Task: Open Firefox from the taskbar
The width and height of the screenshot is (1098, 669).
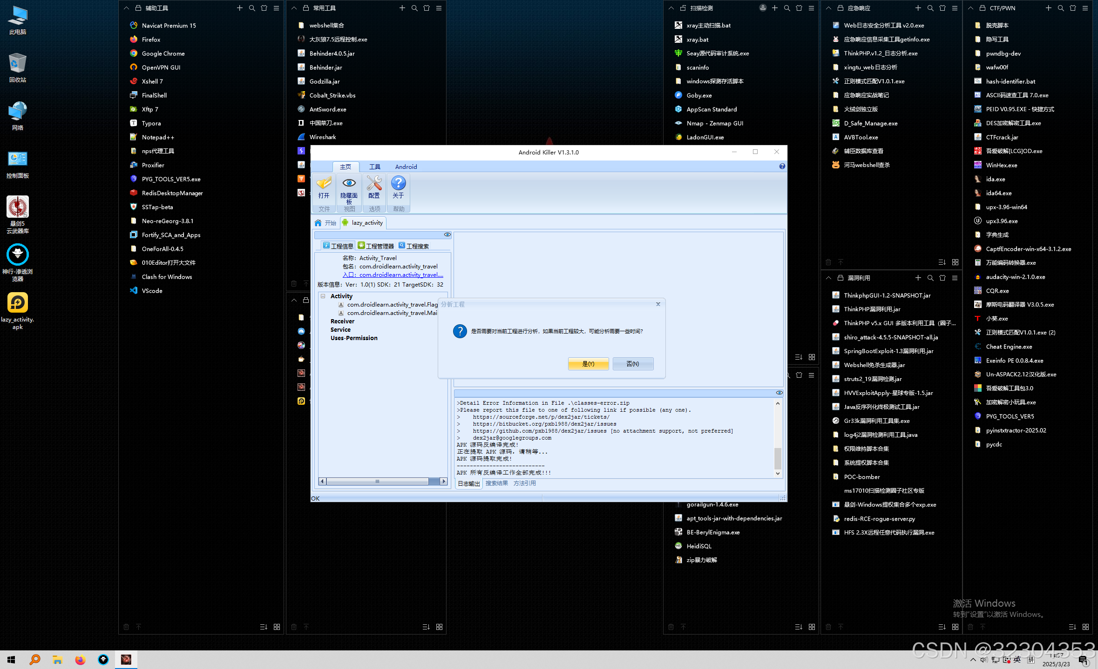Action: pyautogui.click(x=80, y=659)
